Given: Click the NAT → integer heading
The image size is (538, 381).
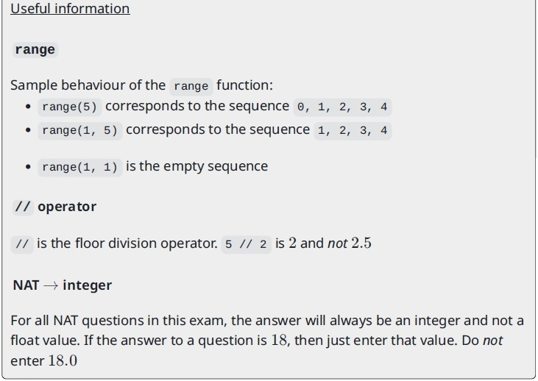Looking at the screenshot, I should pyautogui.click(x=63, y=285).
